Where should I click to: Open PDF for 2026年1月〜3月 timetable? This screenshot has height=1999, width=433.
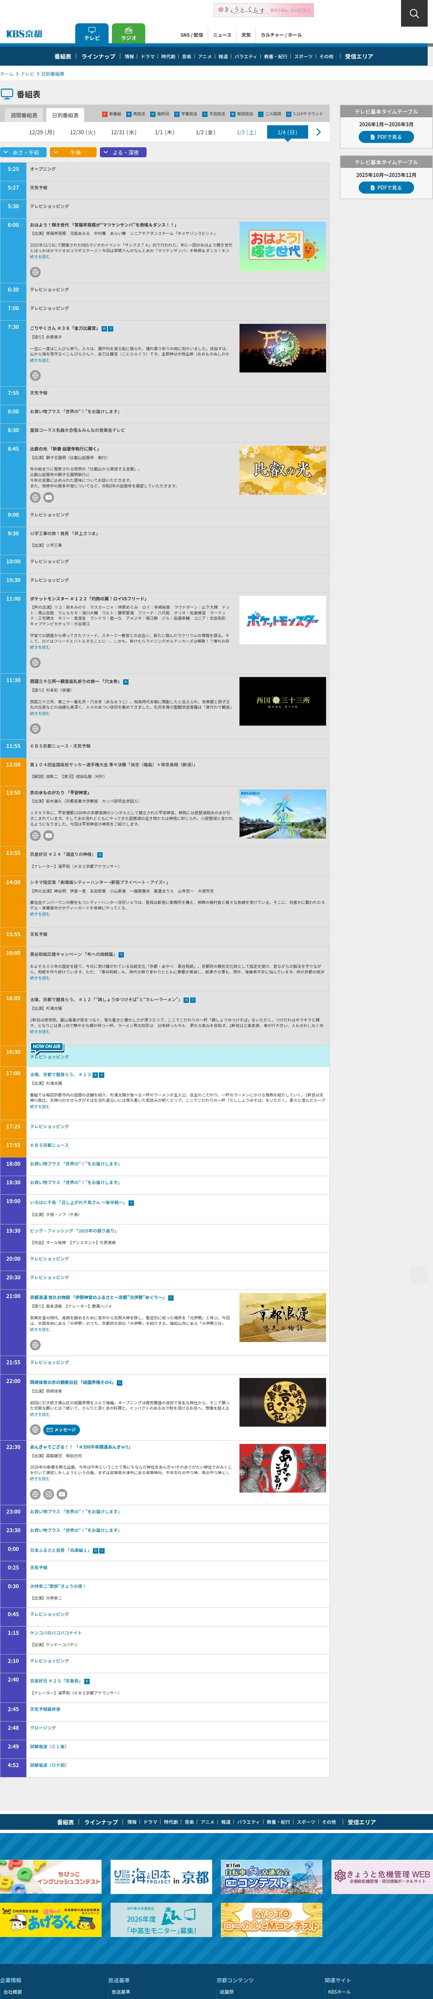pos(386,137)
